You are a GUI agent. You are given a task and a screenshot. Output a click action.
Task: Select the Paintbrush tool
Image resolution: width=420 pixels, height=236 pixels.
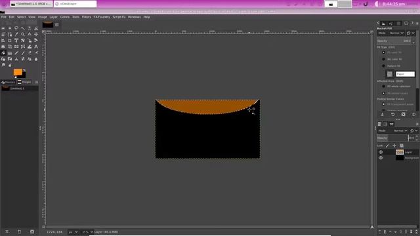(x=23, y=53)
